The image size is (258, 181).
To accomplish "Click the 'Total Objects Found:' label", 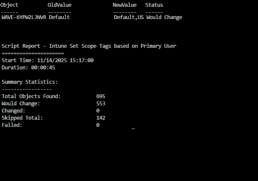I will [x=31, y=96].
